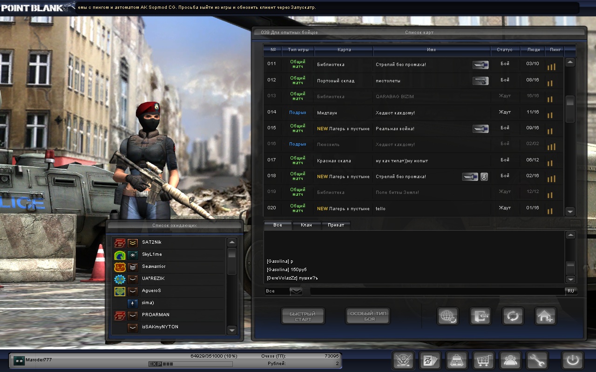Click waiting list scroll-up arrow
The image size is (596, 372).
coord(232,242)
